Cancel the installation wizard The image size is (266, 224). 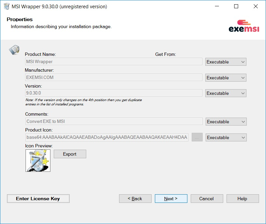pyautogui.click(x=207, y=199)
